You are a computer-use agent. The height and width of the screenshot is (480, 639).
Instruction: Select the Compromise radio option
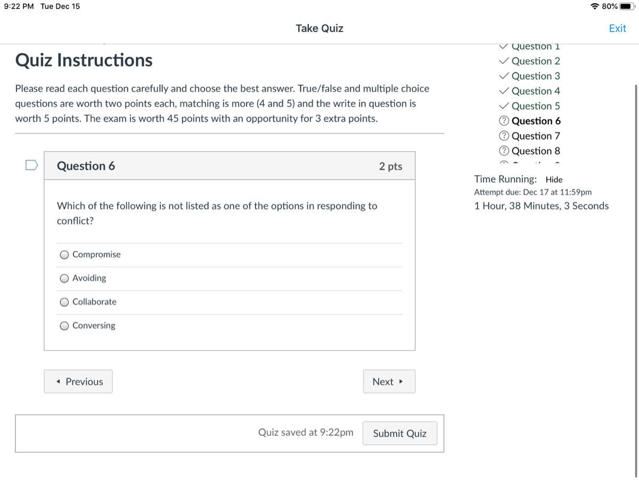coord(64,255)
